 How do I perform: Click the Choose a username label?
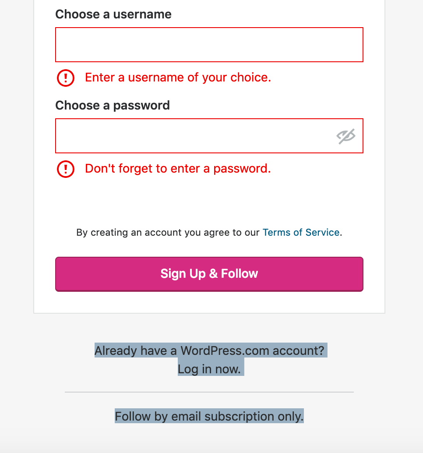(113, 14)
